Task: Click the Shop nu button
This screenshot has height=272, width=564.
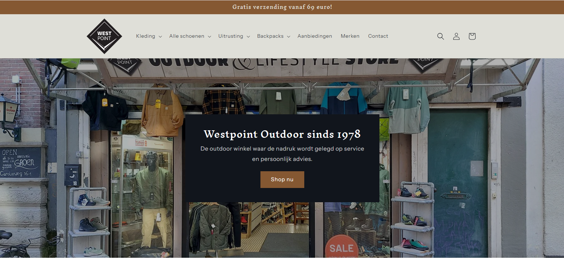Action: coord(282,179)
